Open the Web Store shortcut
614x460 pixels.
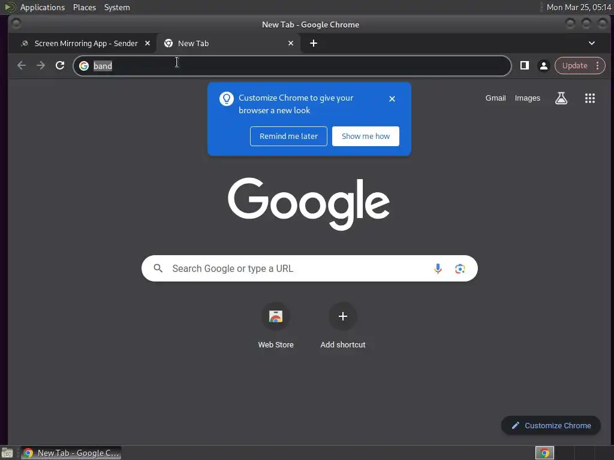pos(276,325)
